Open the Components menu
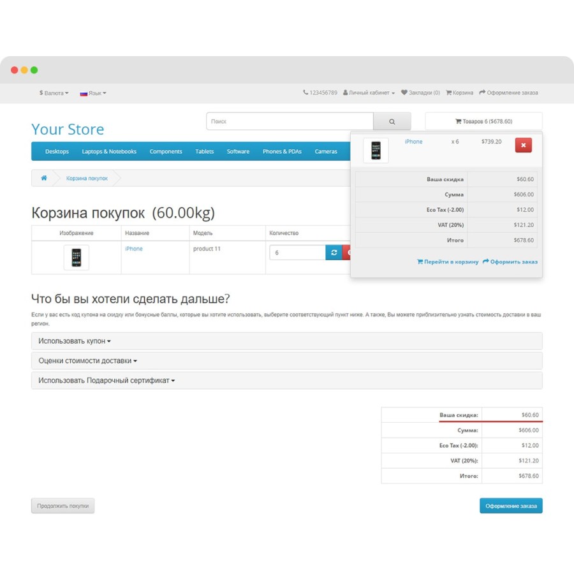The image size is (574, 574). [165, 151]
